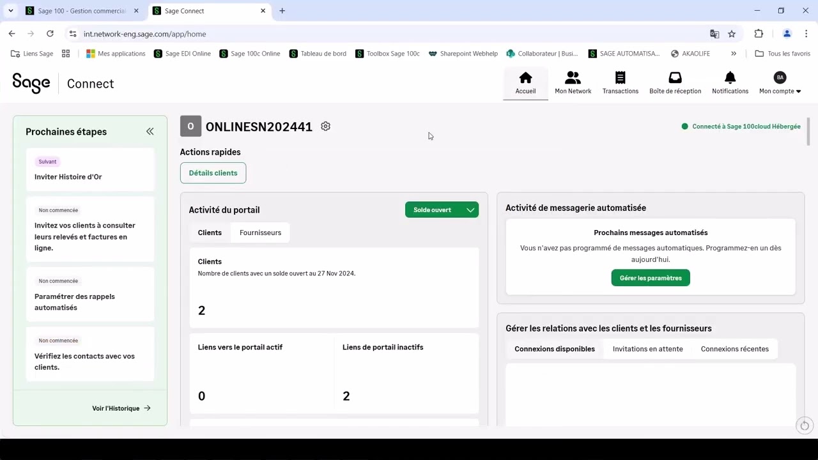The image size is (818, 460).
Task: Open Paramétrer des rappels automatisés step
Action: tap(90, 295)
